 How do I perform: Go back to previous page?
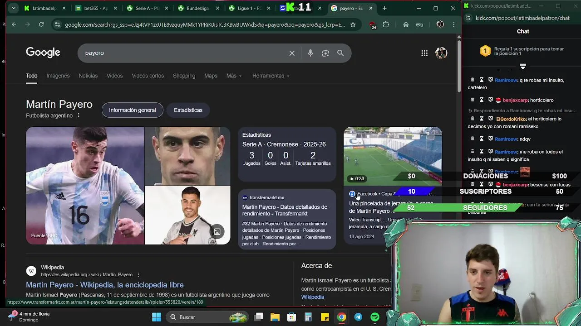click(x=14, y=24)
